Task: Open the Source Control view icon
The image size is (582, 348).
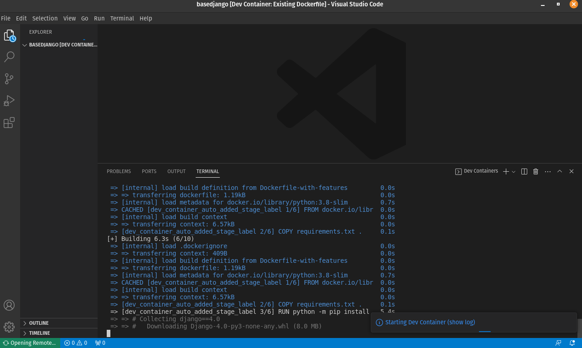Action: pyautogui.click(x=10, y=79)
